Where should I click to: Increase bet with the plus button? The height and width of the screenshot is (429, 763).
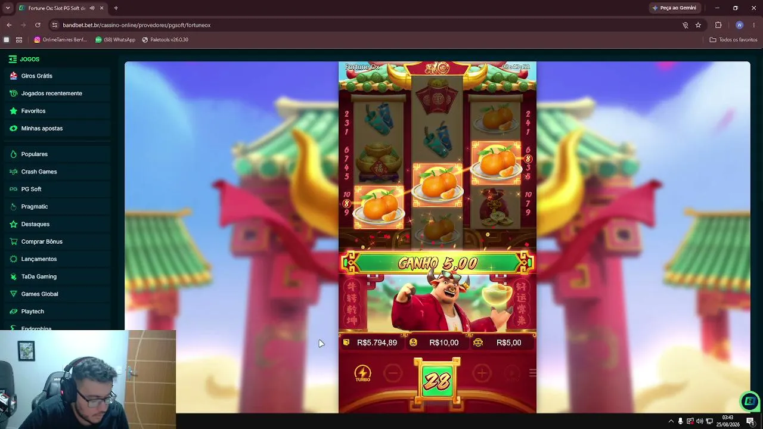tap(482, 374)
